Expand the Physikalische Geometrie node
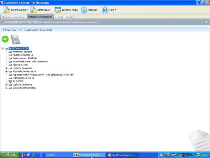Screen dimensions: 210x158 coord(6,71)
